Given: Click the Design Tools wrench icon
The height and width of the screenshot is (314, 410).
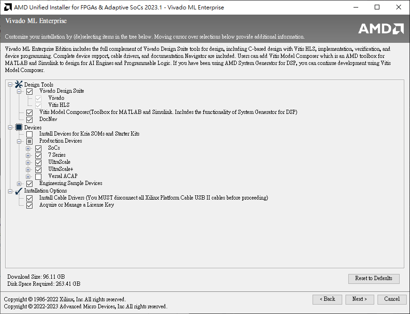Looking at the screenshot, I should click(x=18, y=84).
